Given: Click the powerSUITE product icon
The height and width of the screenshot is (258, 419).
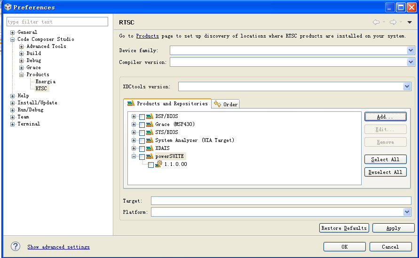Looking at the screenshot, I should click(x=150, y=156).
